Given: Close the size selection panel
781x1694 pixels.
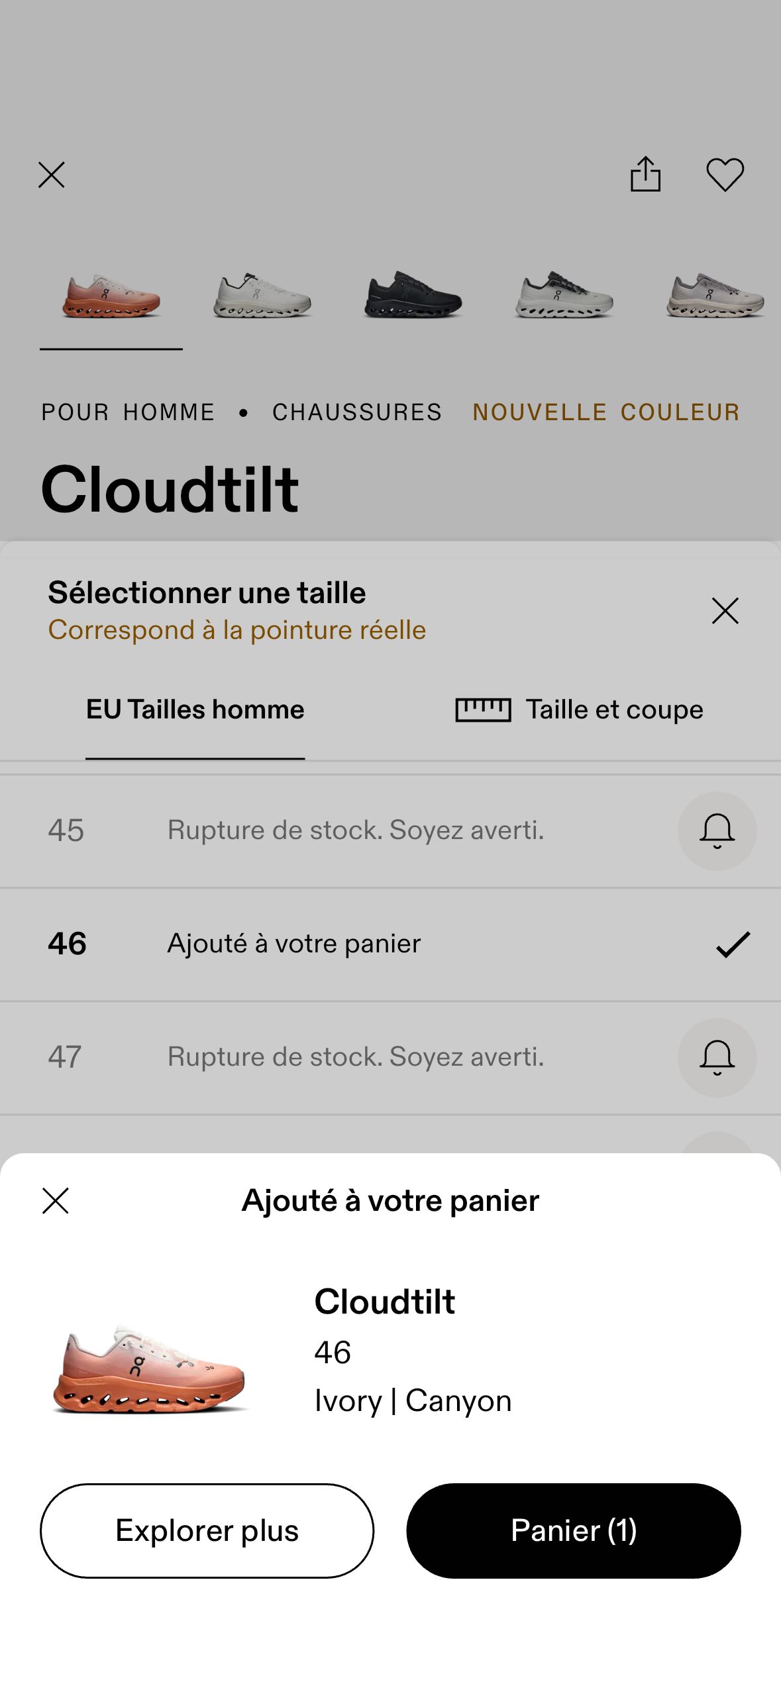Looking at the screenshot, I should 725,610.
